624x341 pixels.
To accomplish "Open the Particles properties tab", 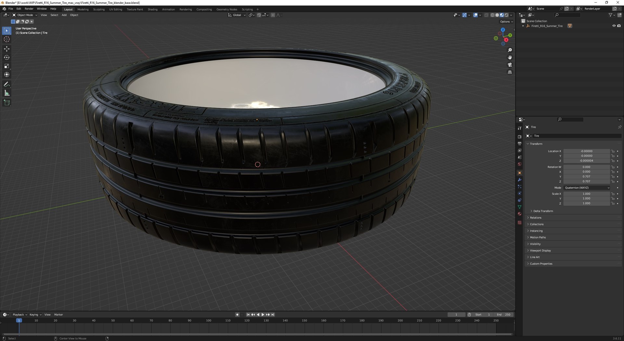I will pos(519,187).
